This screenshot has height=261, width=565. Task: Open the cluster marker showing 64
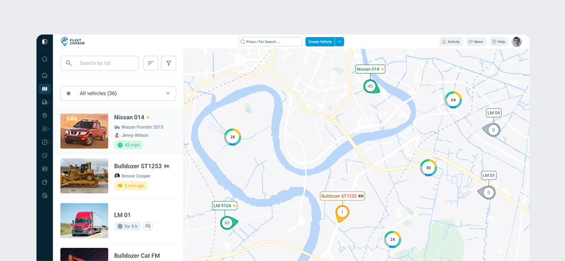[x=453, y=100]
